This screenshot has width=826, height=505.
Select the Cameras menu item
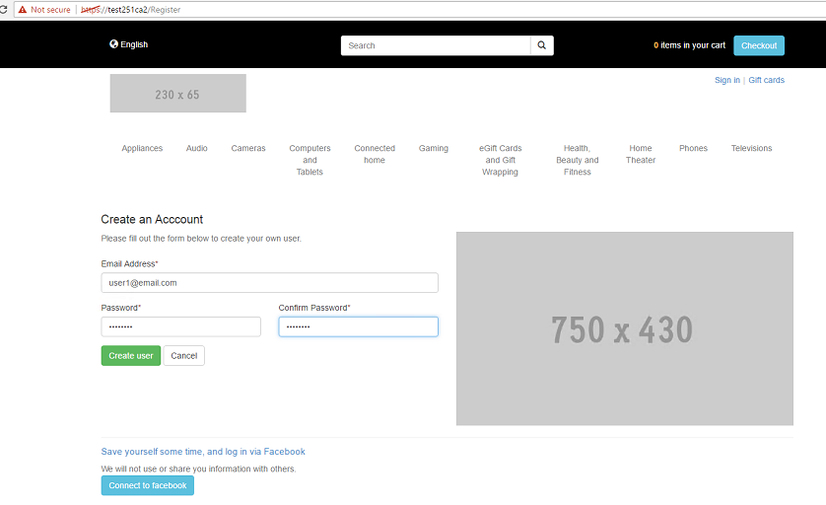(x=248, y=149)
